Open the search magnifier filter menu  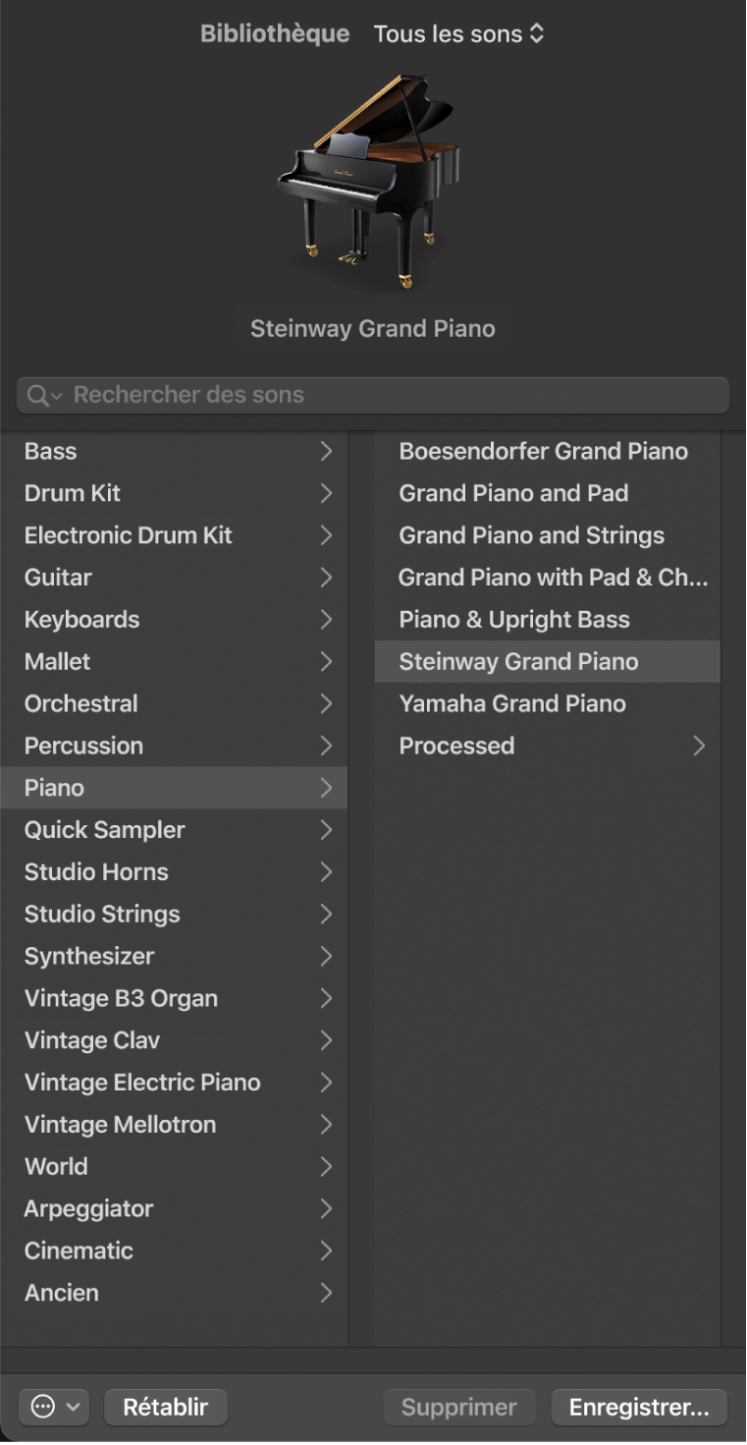click(x=44, y=396)
